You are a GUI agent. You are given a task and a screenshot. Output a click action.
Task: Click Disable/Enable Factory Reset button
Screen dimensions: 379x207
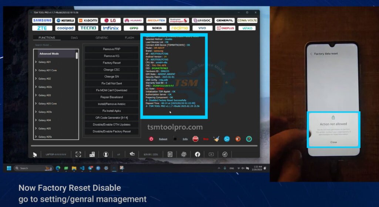pos(111,132)
